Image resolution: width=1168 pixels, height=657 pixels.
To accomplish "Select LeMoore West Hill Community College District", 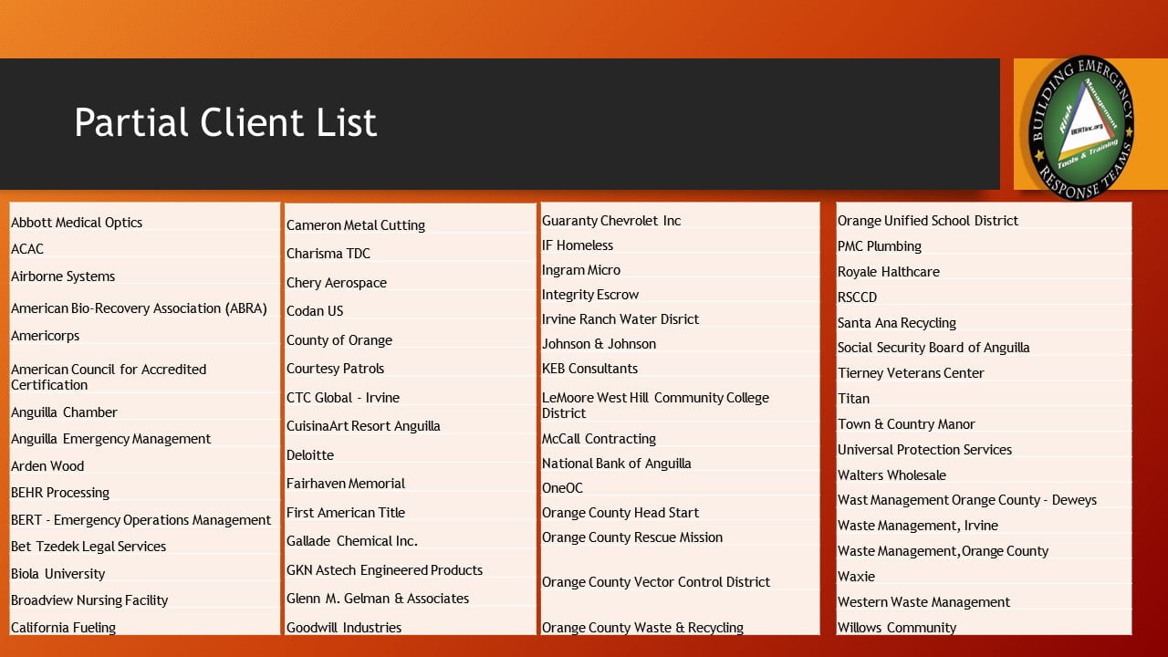I will tap(656, 405).
